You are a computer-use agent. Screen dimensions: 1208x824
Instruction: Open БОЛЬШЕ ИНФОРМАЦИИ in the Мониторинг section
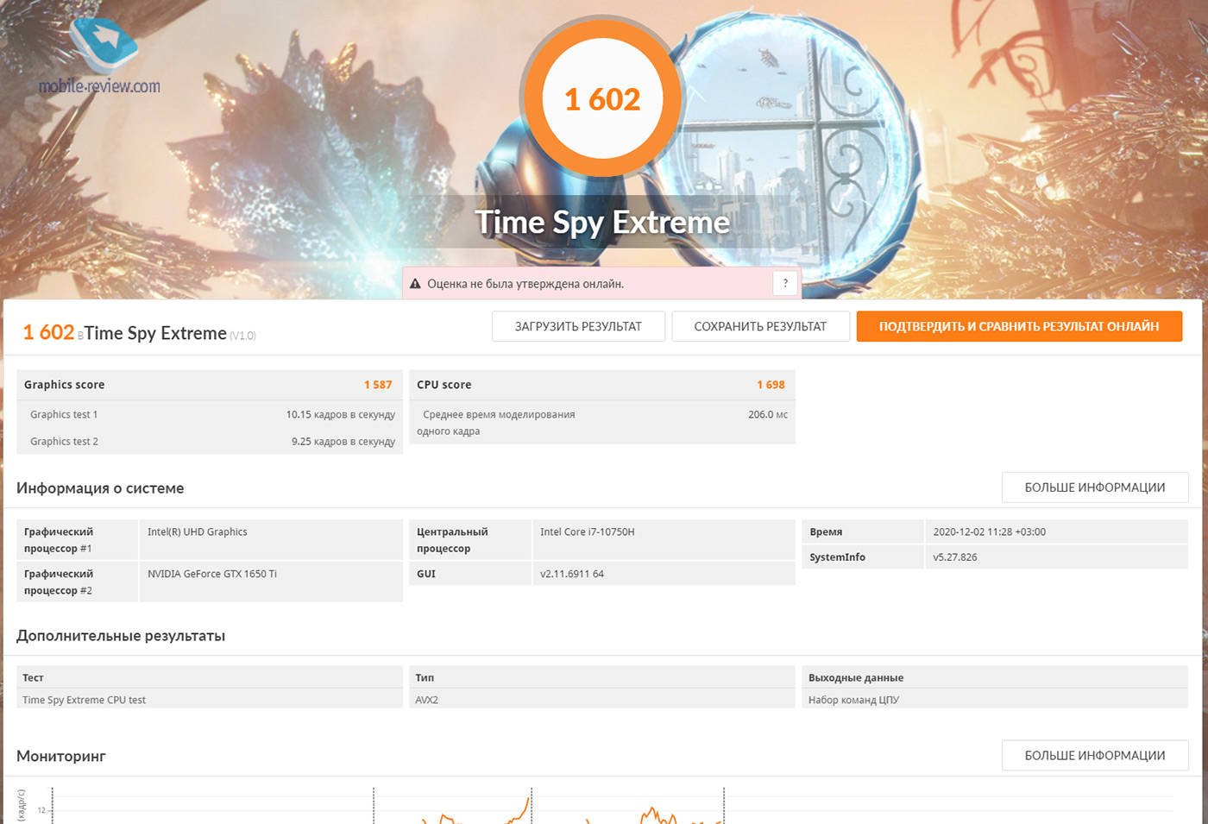pos(1094,755)
